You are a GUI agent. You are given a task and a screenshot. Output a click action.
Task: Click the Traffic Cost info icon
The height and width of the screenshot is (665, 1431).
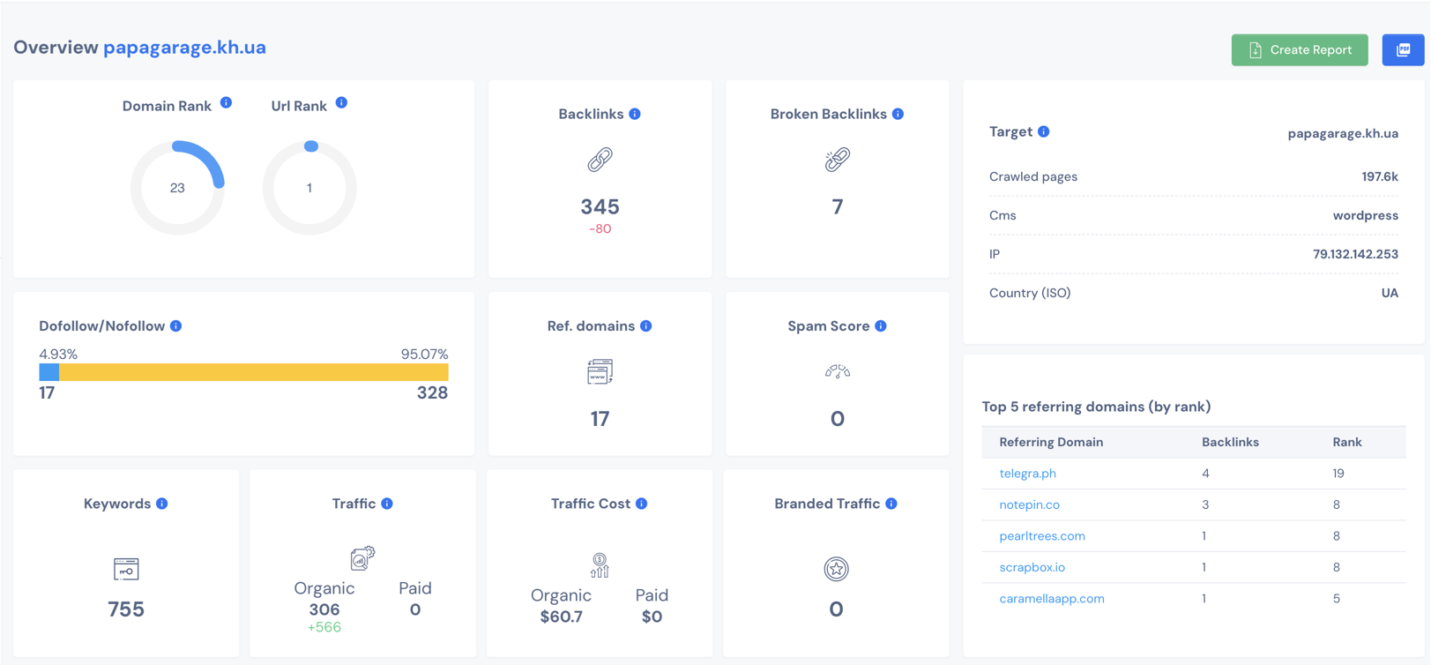[x=642, y=504]
